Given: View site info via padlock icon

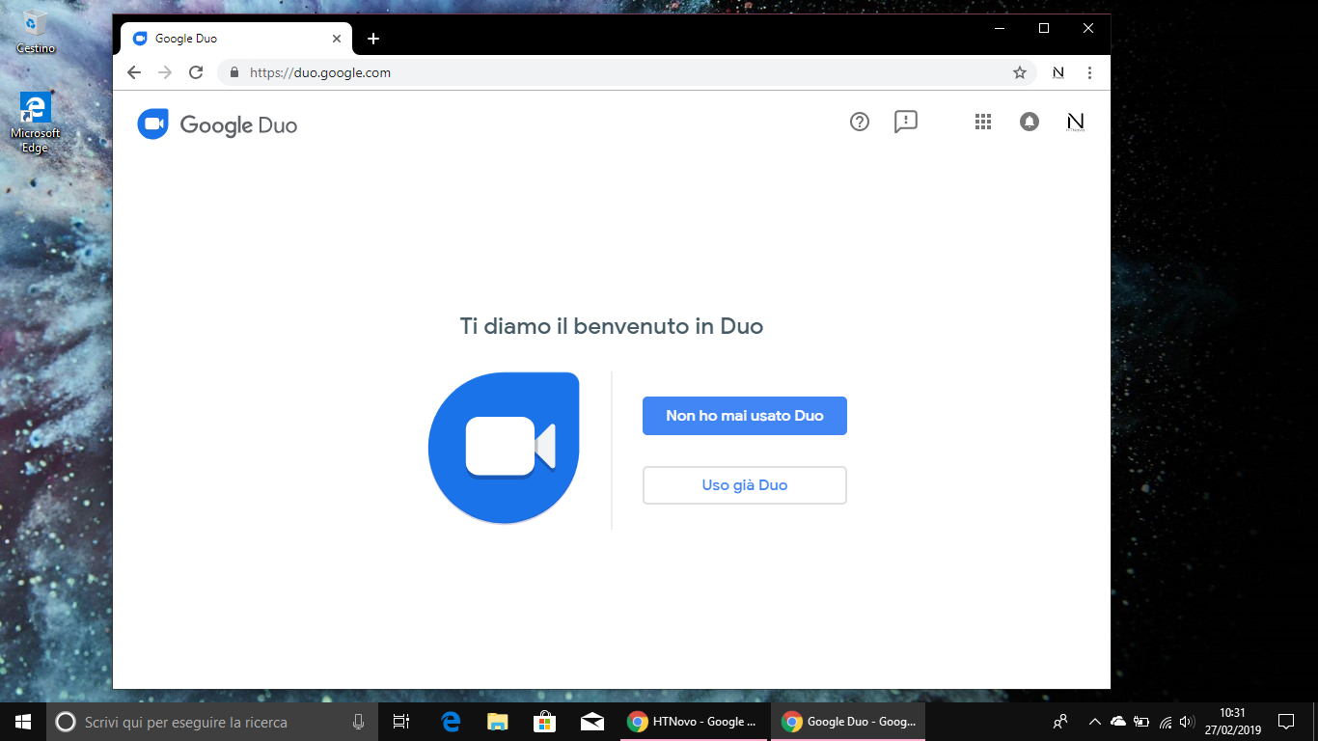Looking at the screenshot, I should tap(234, 72).
